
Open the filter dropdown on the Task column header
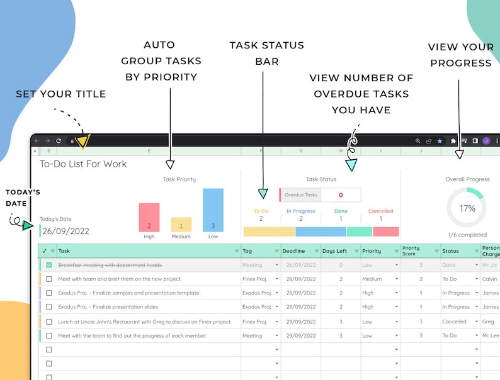click(236, 251)
